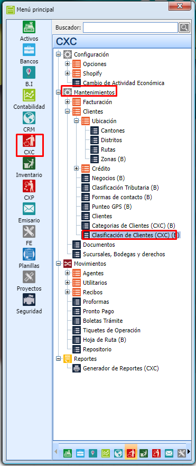Expand the Shopify node

pos(67,73)
